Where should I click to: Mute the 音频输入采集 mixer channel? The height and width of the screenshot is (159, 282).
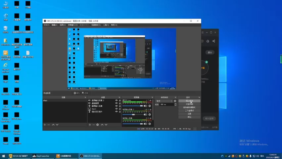tap(145, 124)
